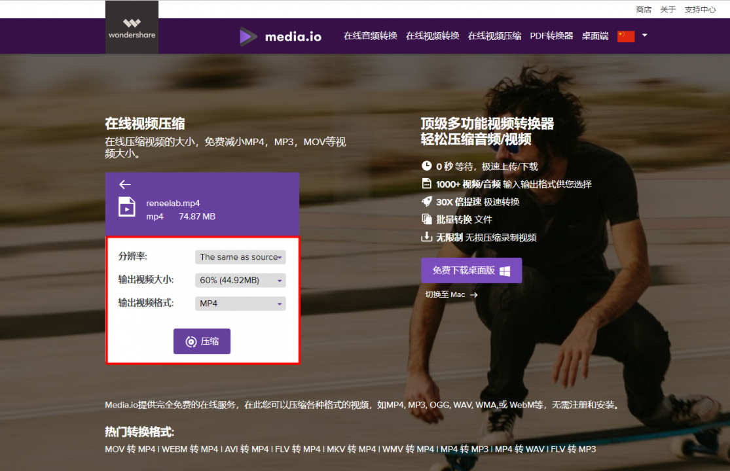This screenshot has height=471, width=730.
Task: Open the 输出视频格式 MP4 format dropdown
Action: (x=240, y=304)
